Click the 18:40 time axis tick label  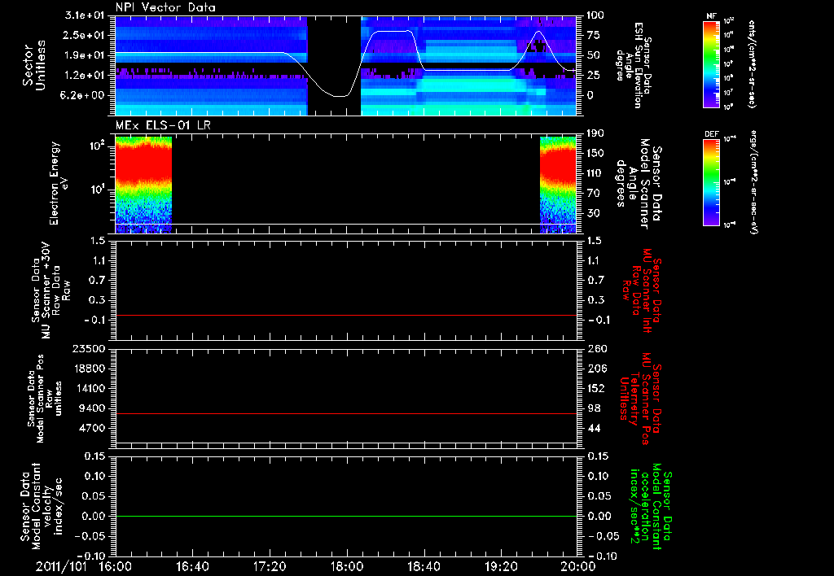(x=424, y=566)
